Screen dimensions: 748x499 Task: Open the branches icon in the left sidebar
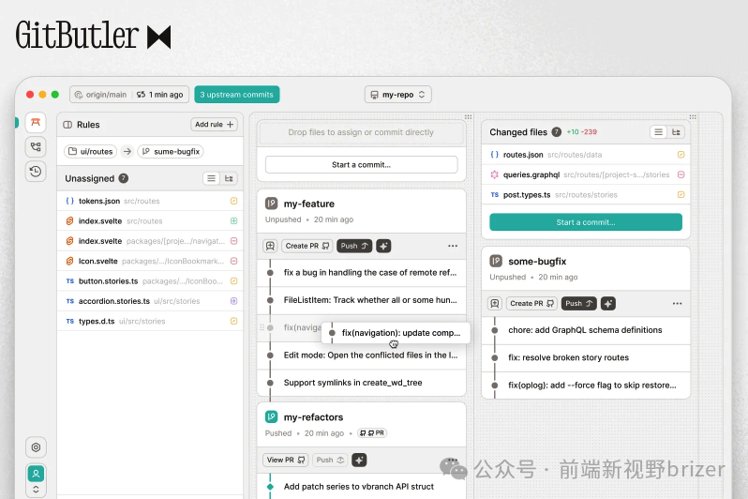(x=36, y=147)
